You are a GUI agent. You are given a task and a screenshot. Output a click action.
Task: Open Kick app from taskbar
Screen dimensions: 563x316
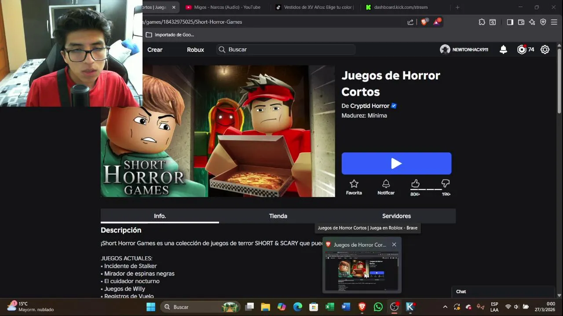410,307
